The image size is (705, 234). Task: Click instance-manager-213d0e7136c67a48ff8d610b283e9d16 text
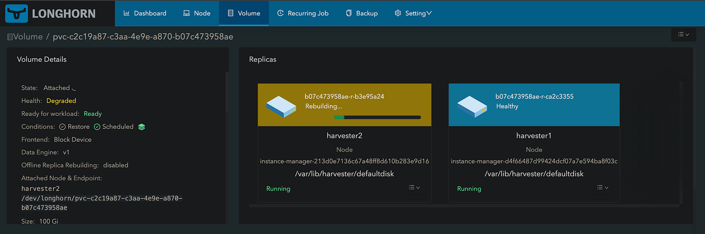tap(344, 161)
